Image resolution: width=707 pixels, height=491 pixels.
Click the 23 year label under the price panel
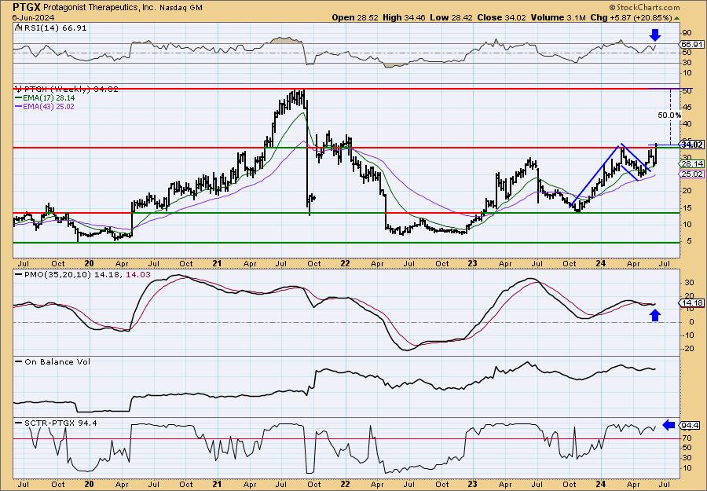[x=473, y=263]
